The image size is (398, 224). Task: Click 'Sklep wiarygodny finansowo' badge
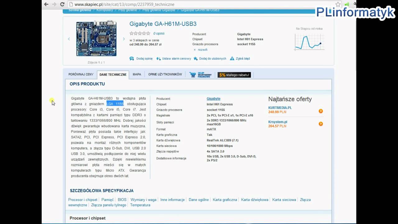201,75
